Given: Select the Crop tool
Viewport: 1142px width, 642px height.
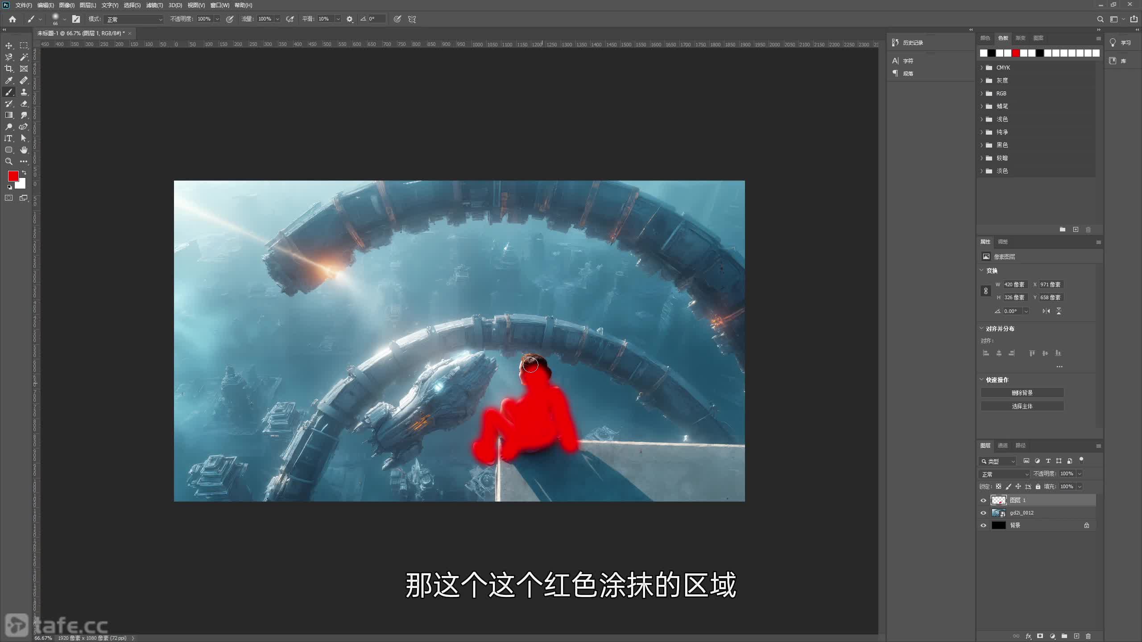Looking at the screenshot, I should pyautogui.click(x=9, y=69).
